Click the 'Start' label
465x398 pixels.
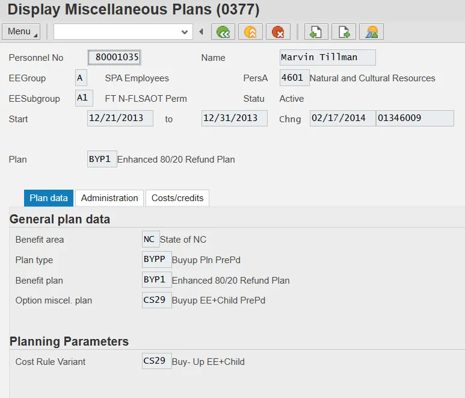(18, 119)
